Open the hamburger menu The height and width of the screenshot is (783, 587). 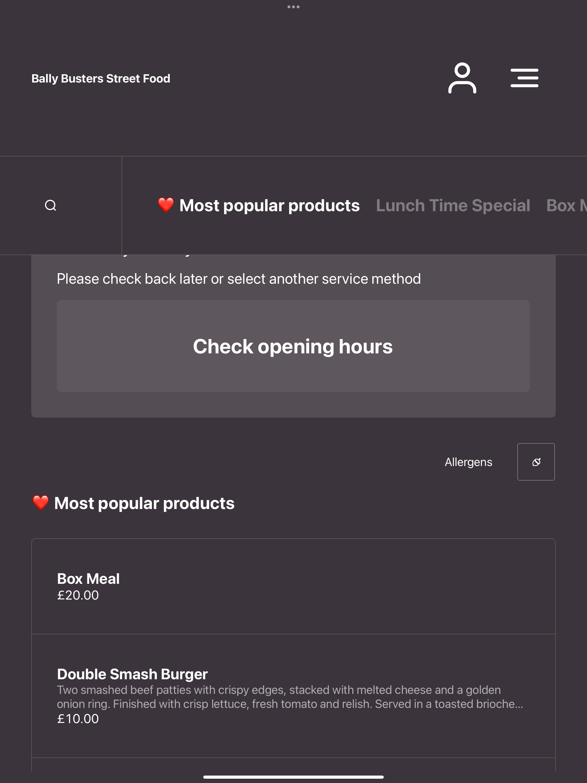click(524, 78)
